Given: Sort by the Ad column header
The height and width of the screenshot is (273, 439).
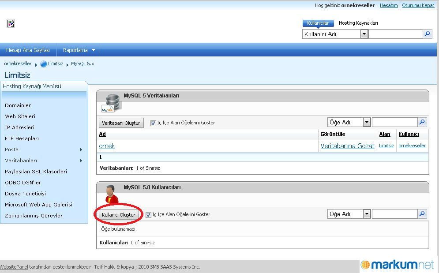Looking at the screenshot, I should [x=102, y=134].
